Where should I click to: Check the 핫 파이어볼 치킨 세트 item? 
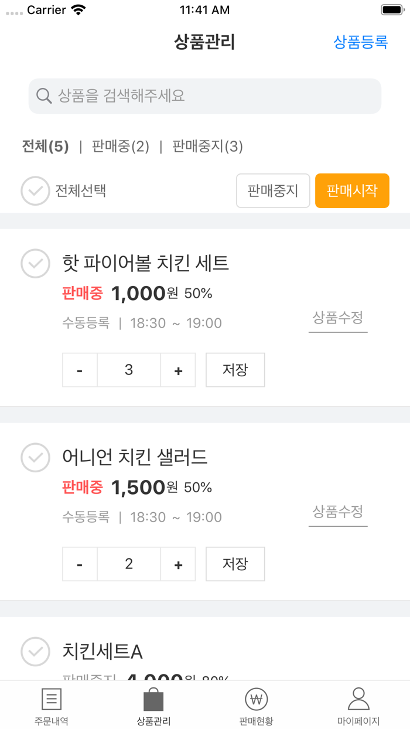point(35,264)
